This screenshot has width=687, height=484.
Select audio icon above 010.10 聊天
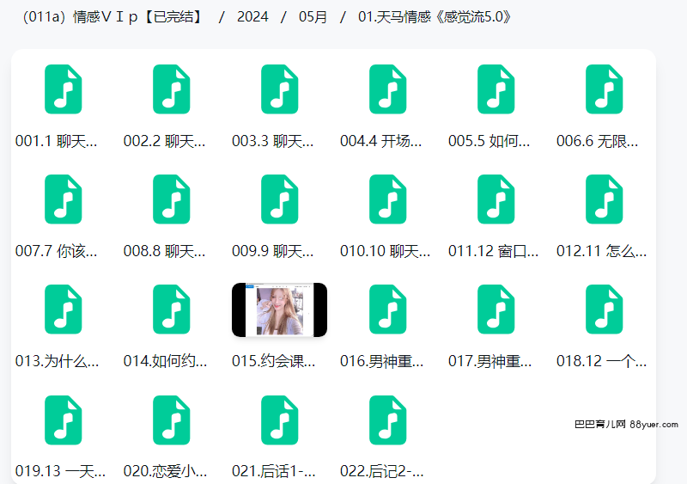tap(388, 199)
